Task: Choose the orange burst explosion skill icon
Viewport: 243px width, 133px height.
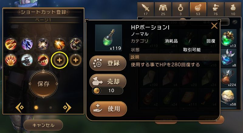Action: pos(60,44)
